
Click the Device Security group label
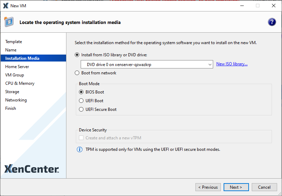[x=93, y=130]
